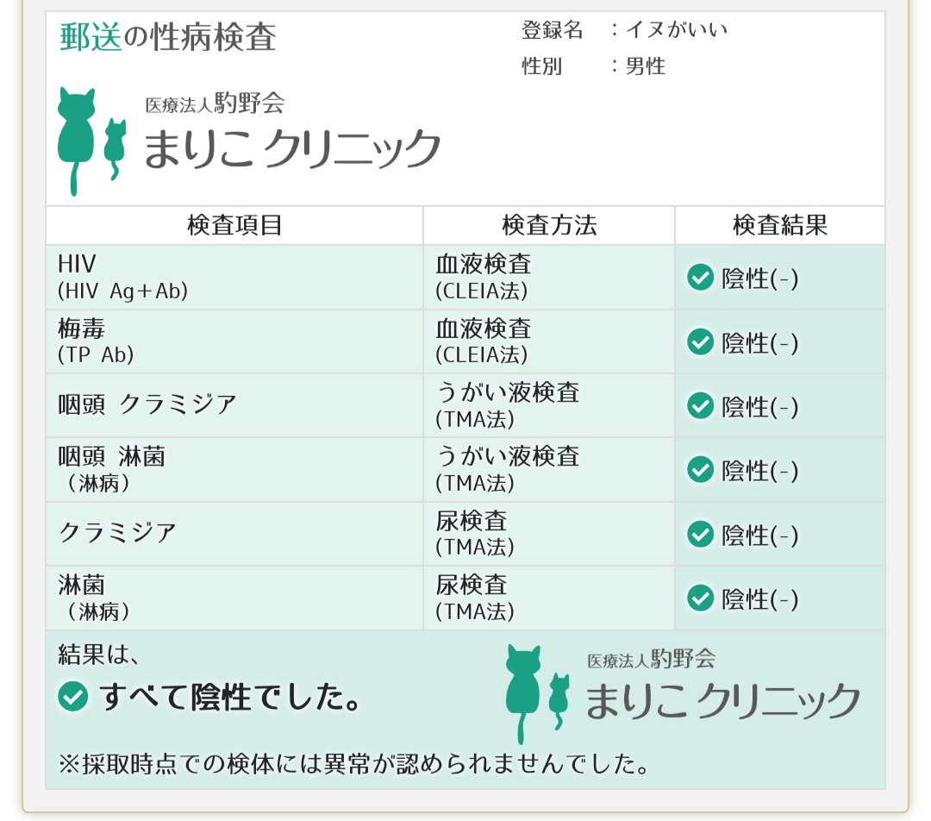Click the checkmark in 咽頭 淋菌 row
The height and width of the screenshot is (821, 931).
(x=700, y=470)
